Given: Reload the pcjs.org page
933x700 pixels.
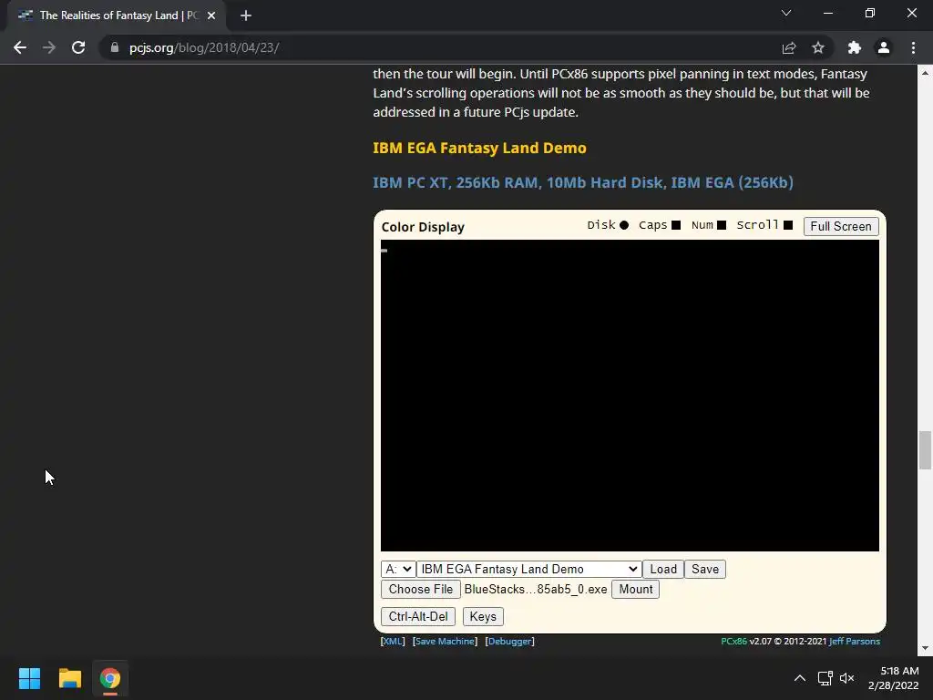Looking at the screenshot, I should click(x=78, y=47).
